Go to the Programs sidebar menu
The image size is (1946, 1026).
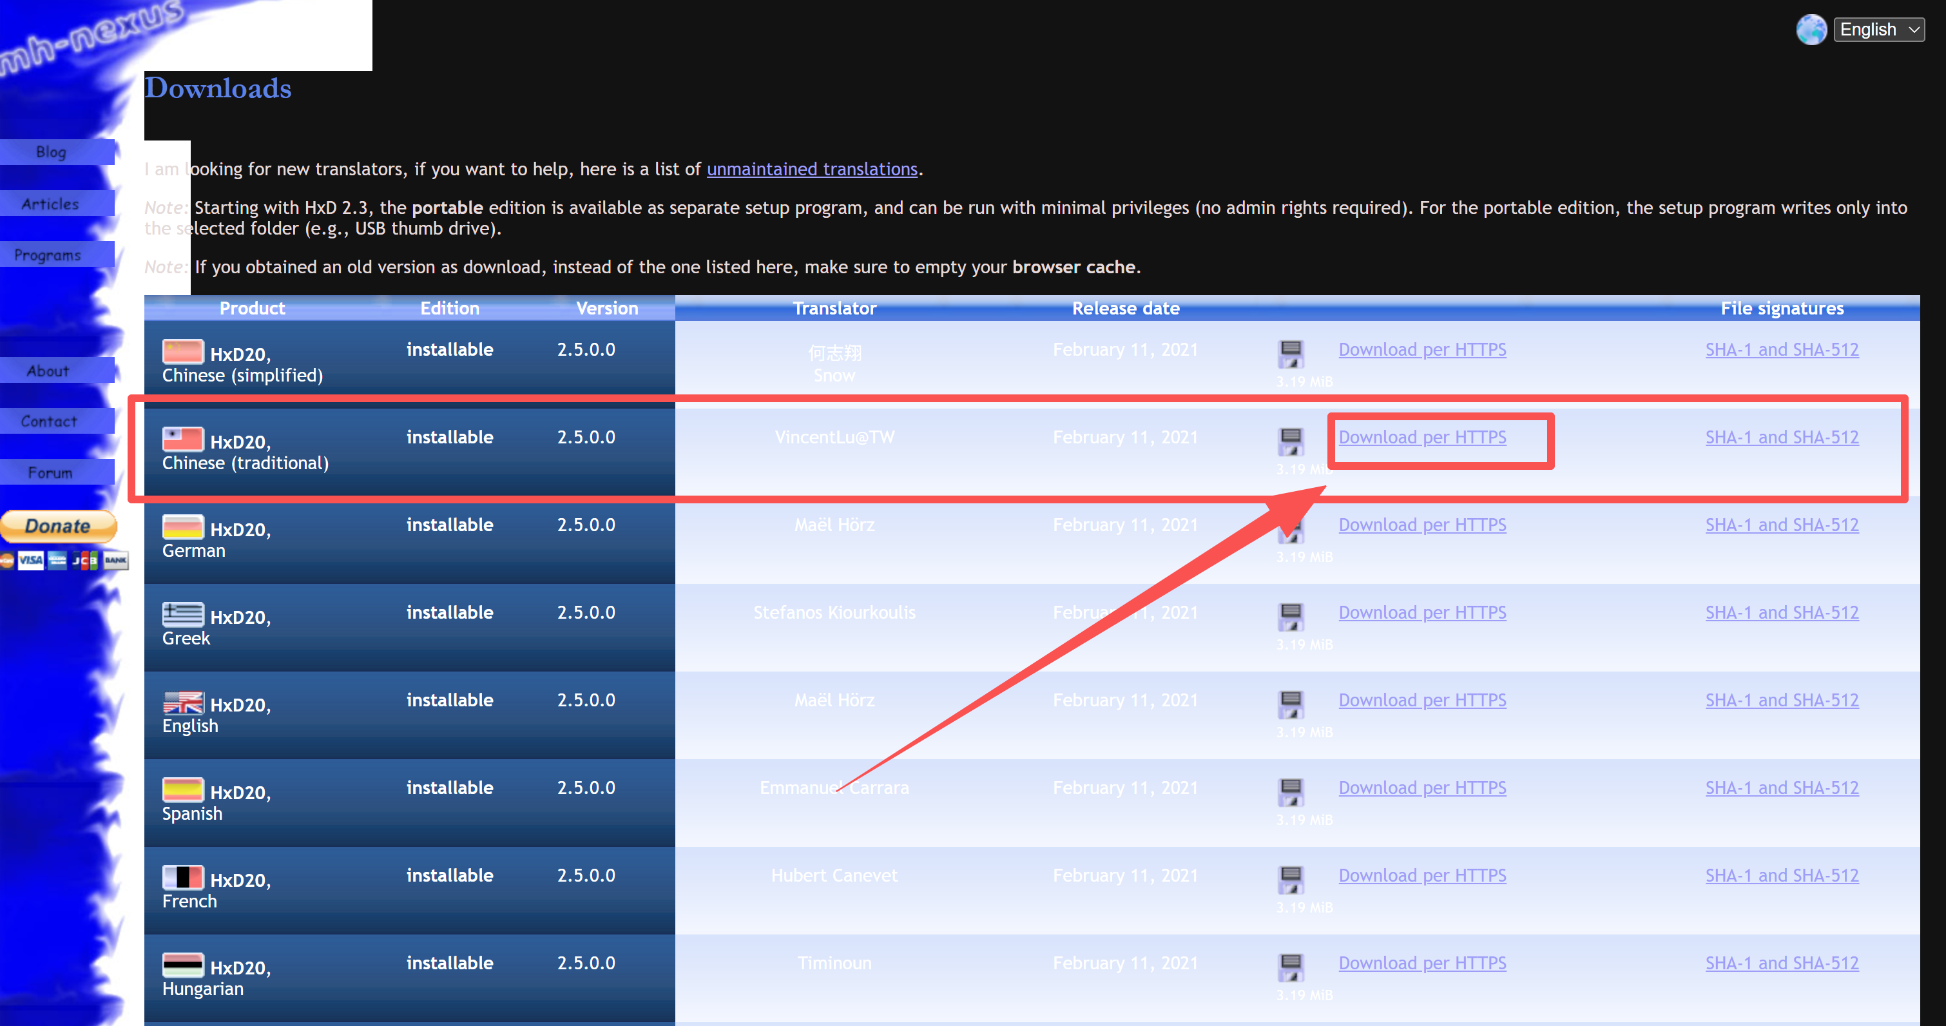click(48, 255)
